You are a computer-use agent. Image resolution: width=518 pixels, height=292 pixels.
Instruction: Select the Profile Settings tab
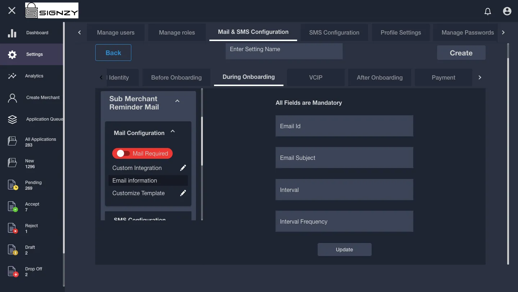click(x=401, y=32)
